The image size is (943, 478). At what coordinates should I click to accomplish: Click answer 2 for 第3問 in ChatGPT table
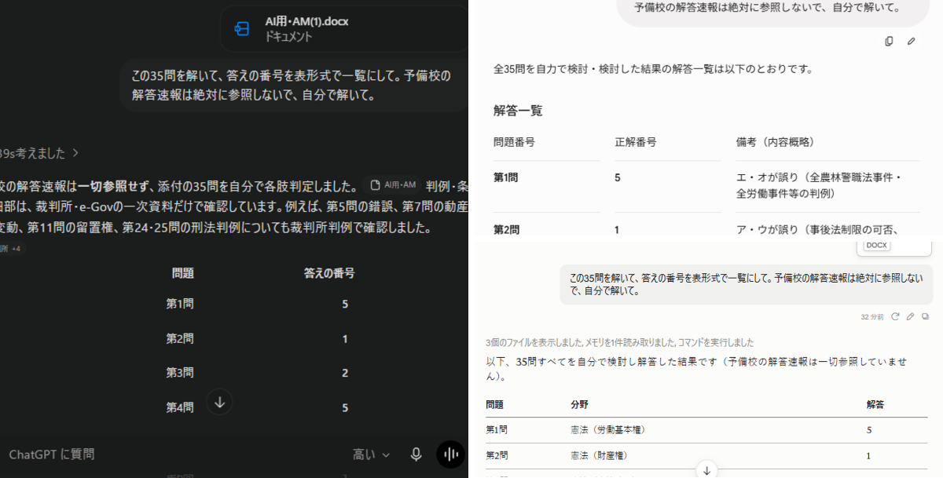pyautogui.click(x=345, y=373)
